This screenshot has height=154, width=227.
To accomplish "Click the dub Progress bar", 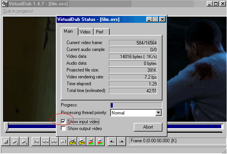I will tap(136, 105).
